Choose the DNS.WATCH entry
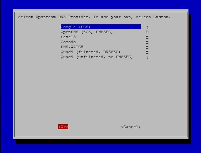Image resolution: width=201 pixels, height=153 pixels. pyautogui.click(x=72, y=47)
